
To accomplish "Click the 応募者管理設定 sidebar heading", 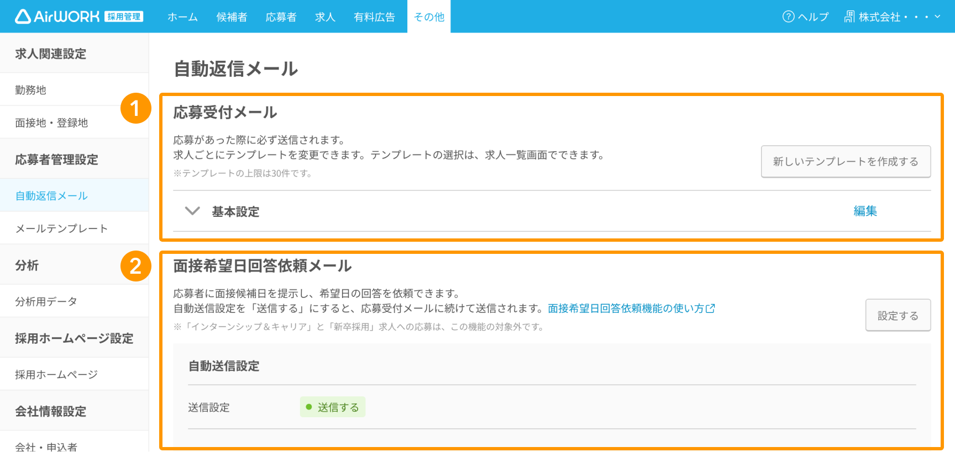I will tap(56, 159).
